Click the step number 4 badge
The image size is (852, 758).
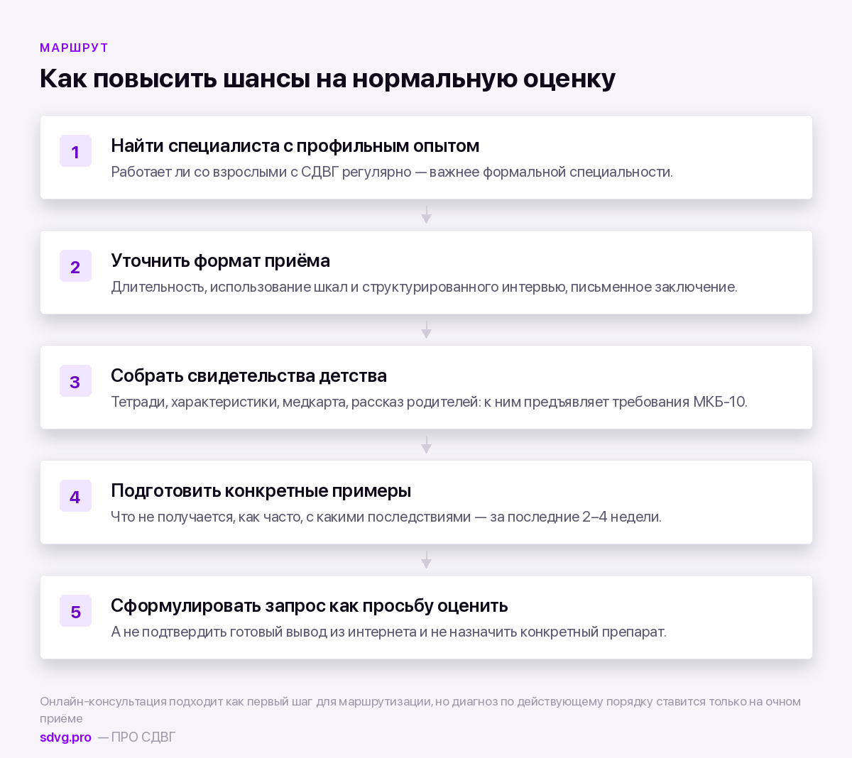[x=75, y=496]
